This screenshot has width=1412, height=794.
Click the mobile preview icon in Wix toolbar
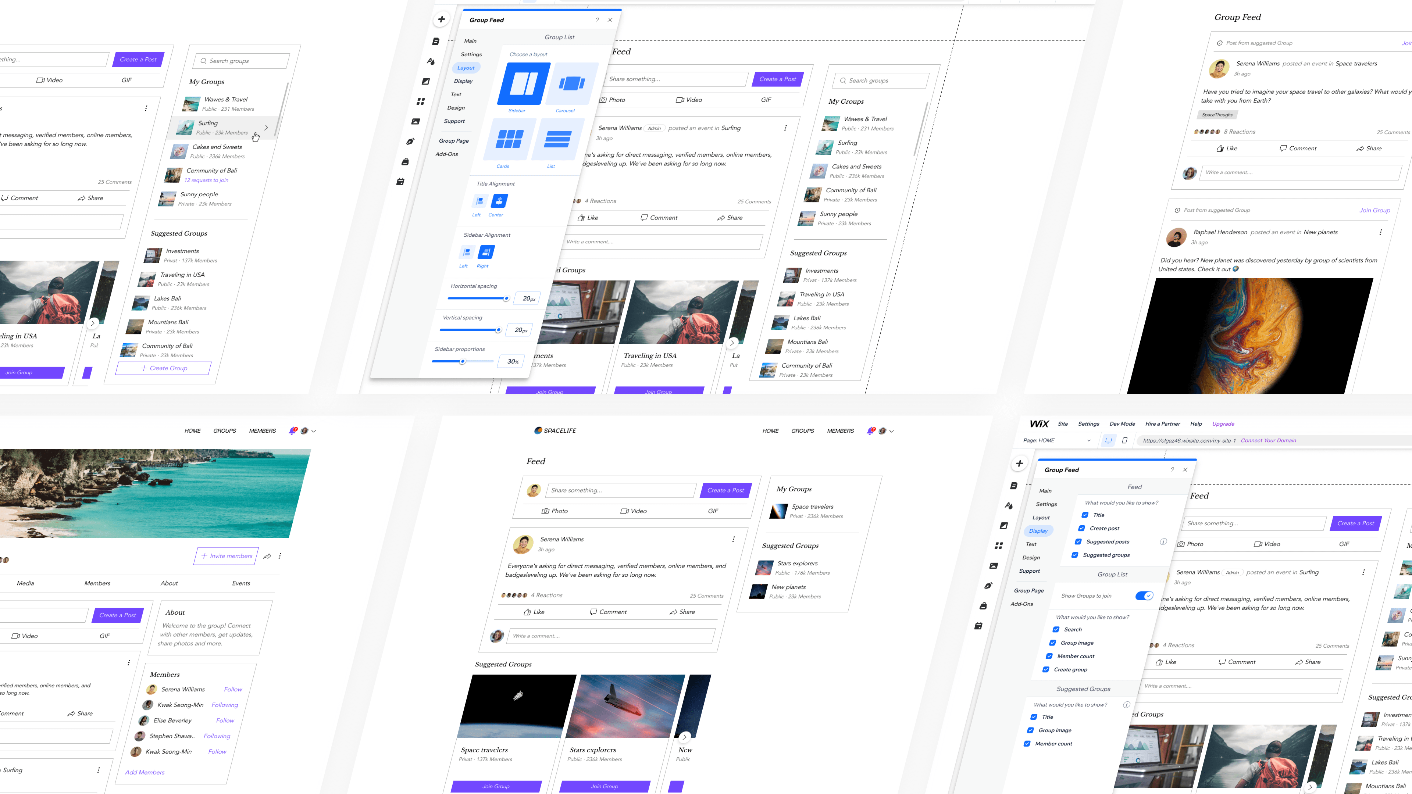tap(1124, 440)
